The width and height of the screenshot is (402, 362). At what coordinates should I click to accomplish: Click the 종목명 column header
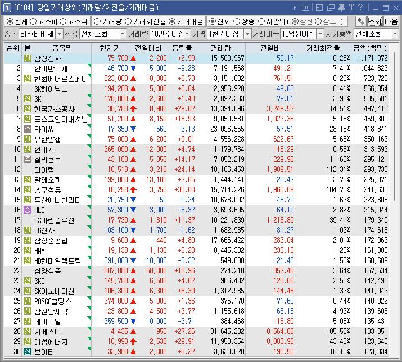click(62, 48)
